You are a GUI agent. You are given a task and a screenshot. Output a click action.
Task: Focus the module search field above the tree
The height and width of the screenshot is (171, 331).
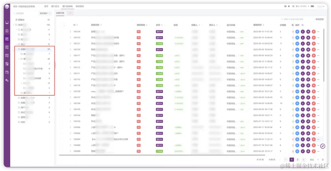pyautogui.click(x=25, y=13)
